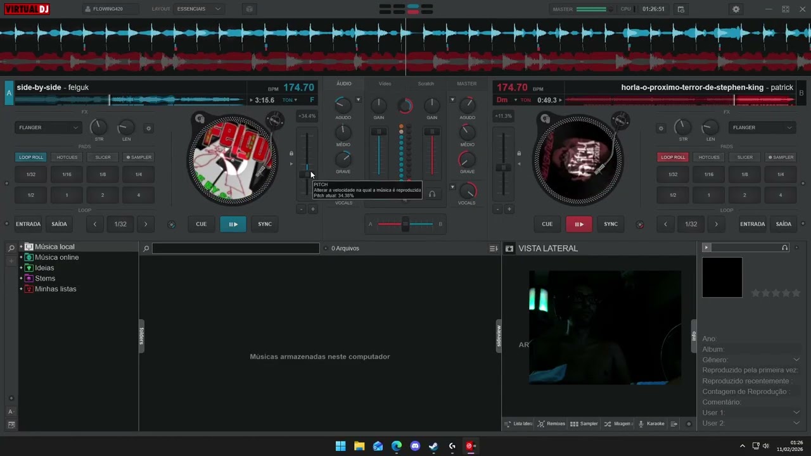This screenshot has height=456, width=811.
Task: Click the Vista Lateral favorites folder icon
Action: point(509,248)
